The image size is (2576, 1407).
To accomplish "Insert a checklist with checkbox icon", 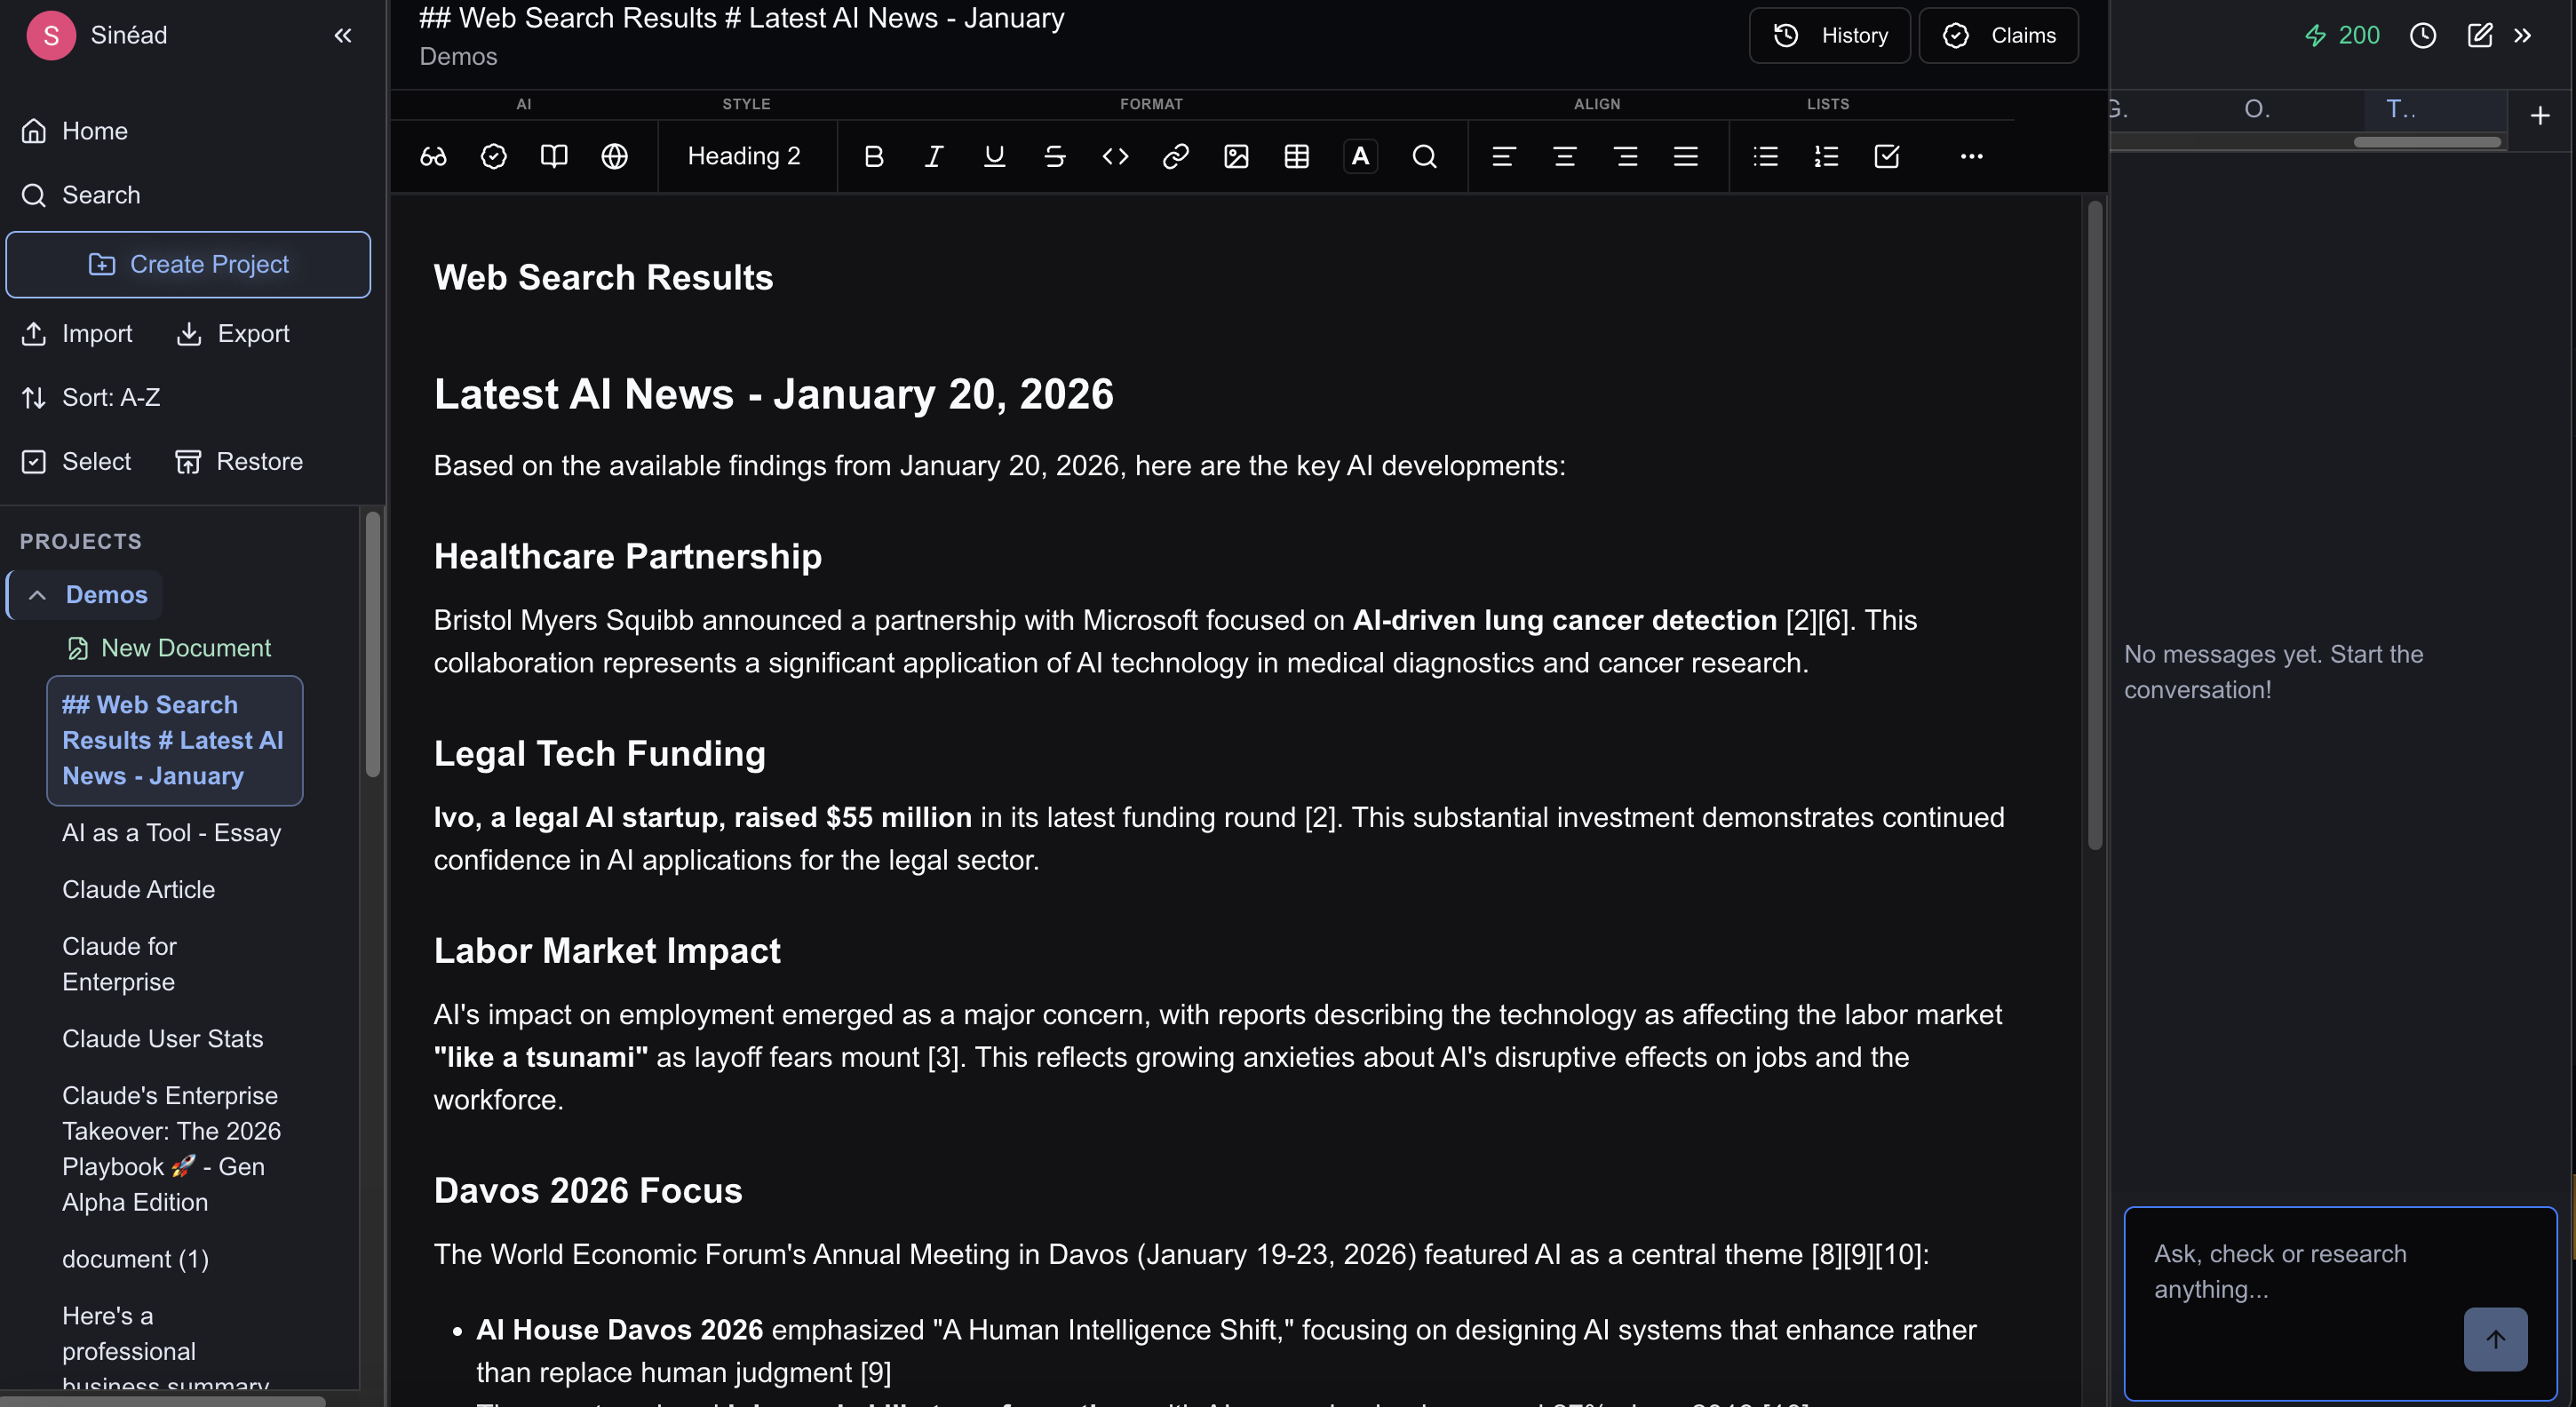I will (1886, 156).
